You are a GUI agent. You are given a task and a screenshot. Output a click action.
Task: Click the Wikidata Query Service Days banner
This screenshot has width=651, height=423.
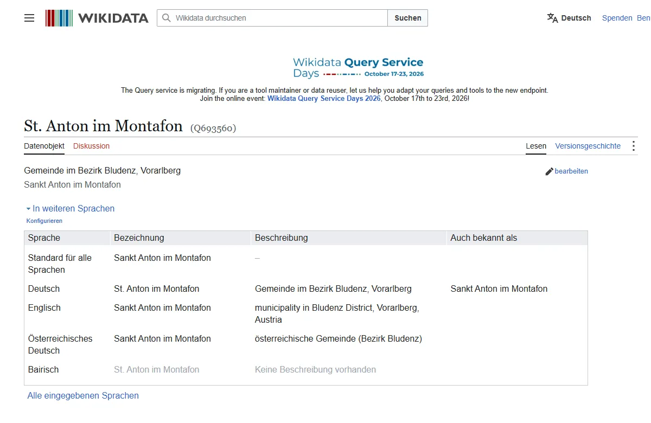(358, 68)
